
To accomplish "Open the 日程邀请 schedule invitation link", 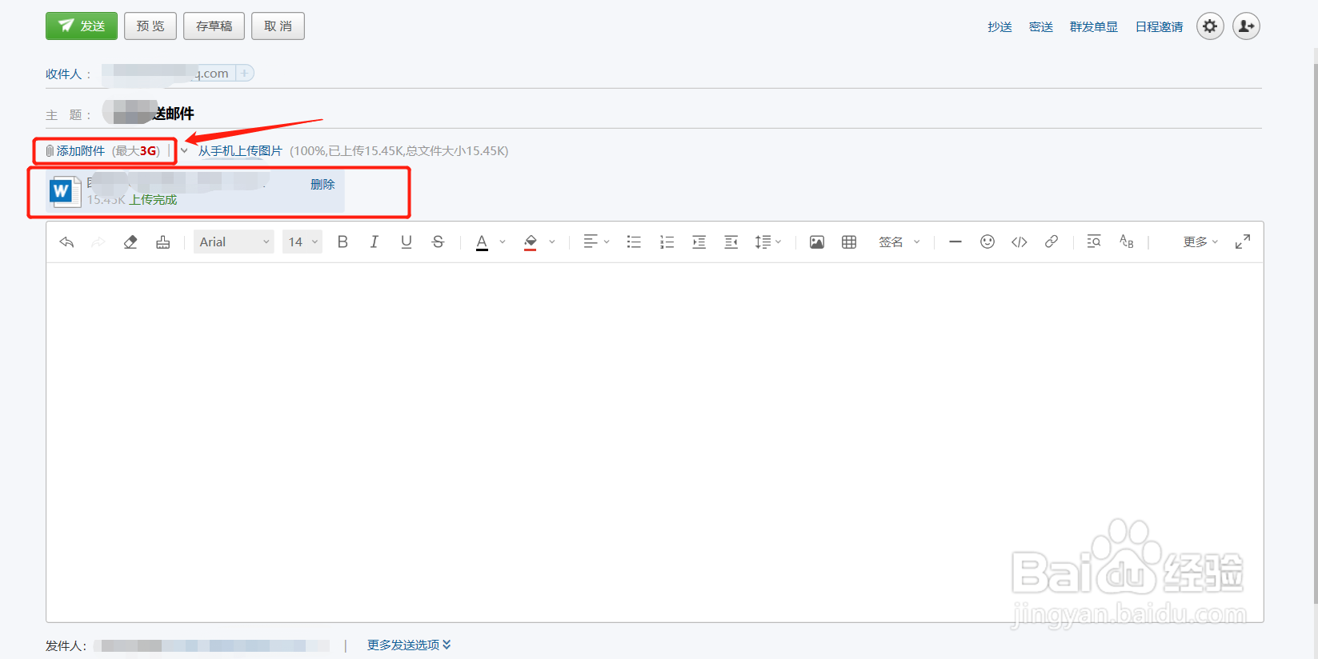I will coord(1159,27).
